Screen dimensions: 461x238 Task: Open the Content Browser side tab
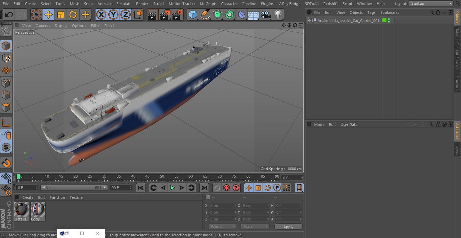[457, 56]
